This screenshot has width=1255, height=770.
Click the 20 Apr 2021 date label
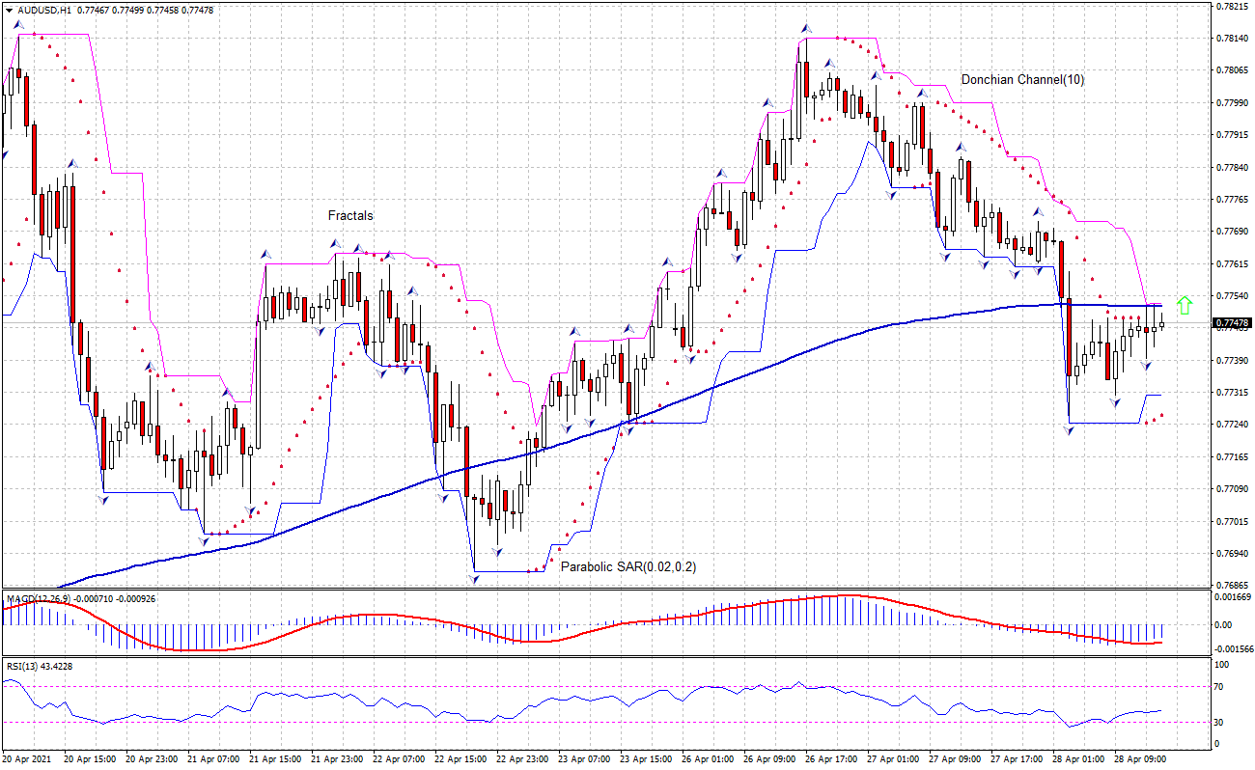(26, 759)
